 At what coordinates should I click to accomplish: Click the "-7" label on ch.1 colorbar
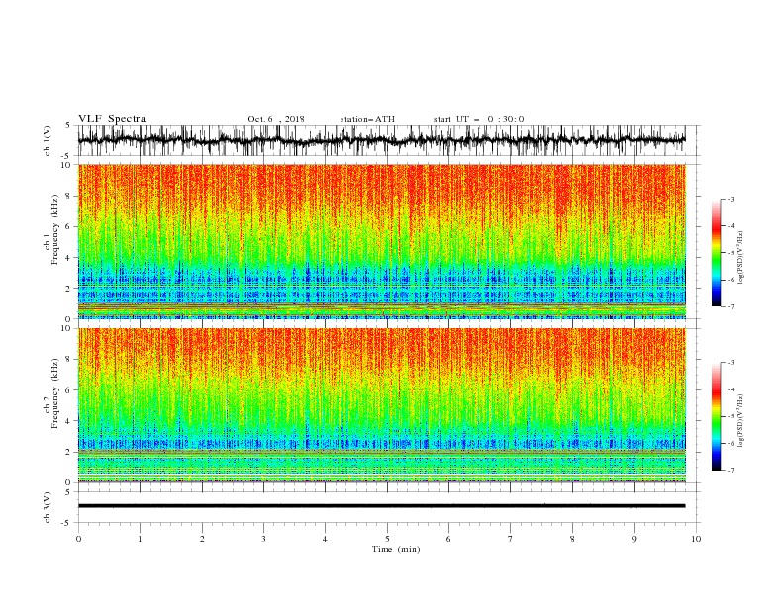tap(731, 307)
